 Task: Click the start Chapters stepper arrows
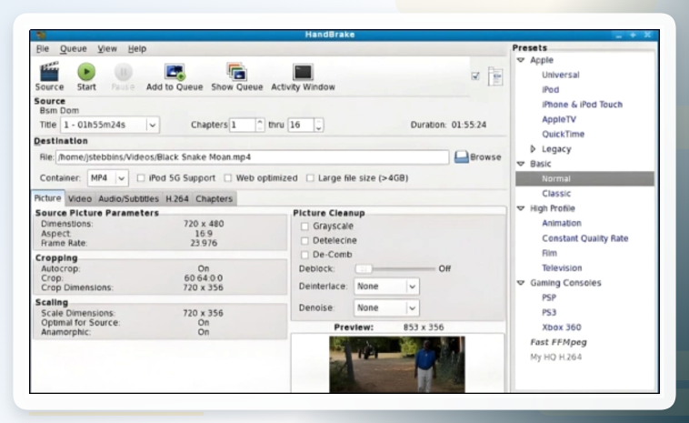tap(260, 125)
